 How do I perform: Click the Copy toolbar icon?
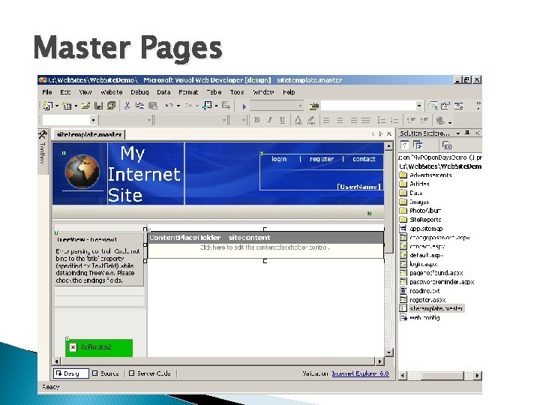[139, 106]
